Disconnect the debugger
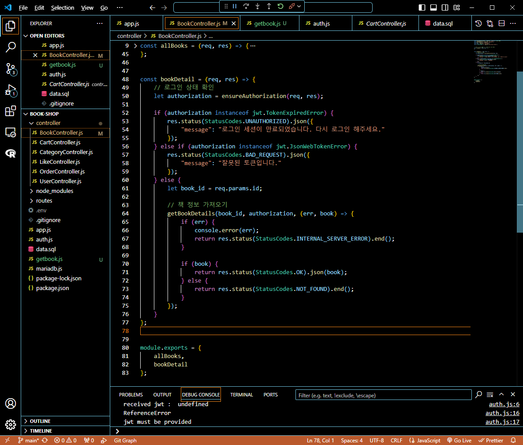Screen dimensions: 523x445 pyautogui.click(x=292, y=6)
